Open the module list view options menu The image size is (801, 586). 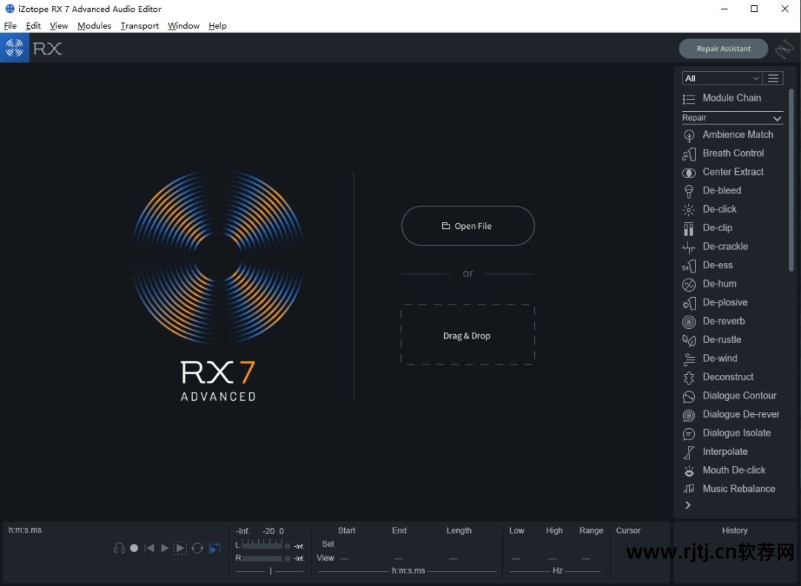coord(773,78)
